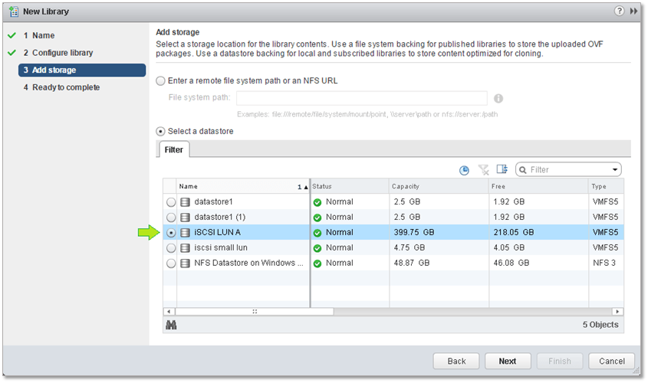648x383 pixels.
Task: Click the horizontal scrollbar thumb under the table
Action: (254, 312)
